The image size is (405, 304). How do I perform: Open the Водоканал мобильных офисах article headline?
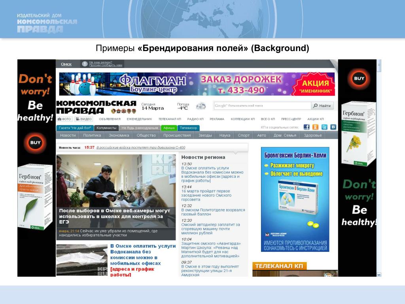point(143,260)
